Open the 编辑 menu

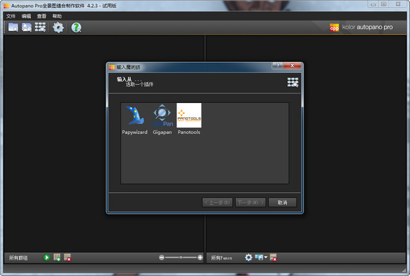coord(26,16)
